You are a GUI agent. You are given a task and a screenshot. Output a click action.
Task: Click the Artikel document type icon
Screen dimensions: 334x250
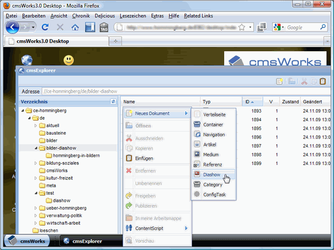197,144
